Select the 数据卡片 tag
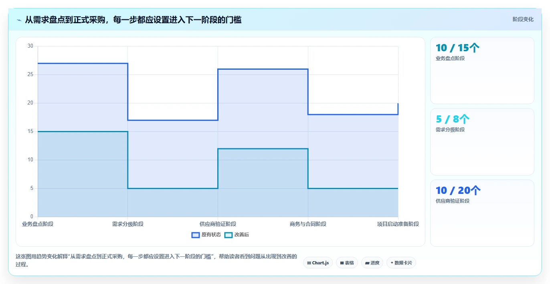 pyautogui.click(x=401, y=263)
